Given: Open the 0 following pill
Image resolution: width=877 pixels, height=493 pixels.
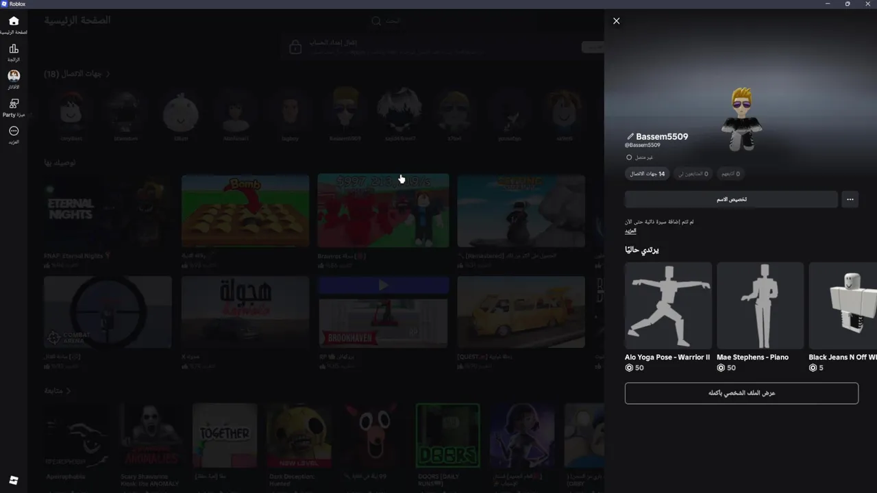Looking at the screenshot, I should point(730,174).
